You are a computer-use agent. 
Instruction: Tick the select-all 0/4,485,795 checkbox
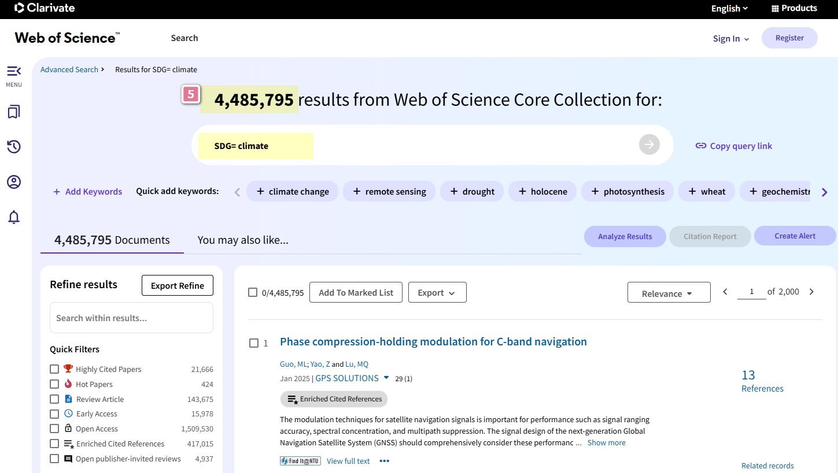click(253, 292)
